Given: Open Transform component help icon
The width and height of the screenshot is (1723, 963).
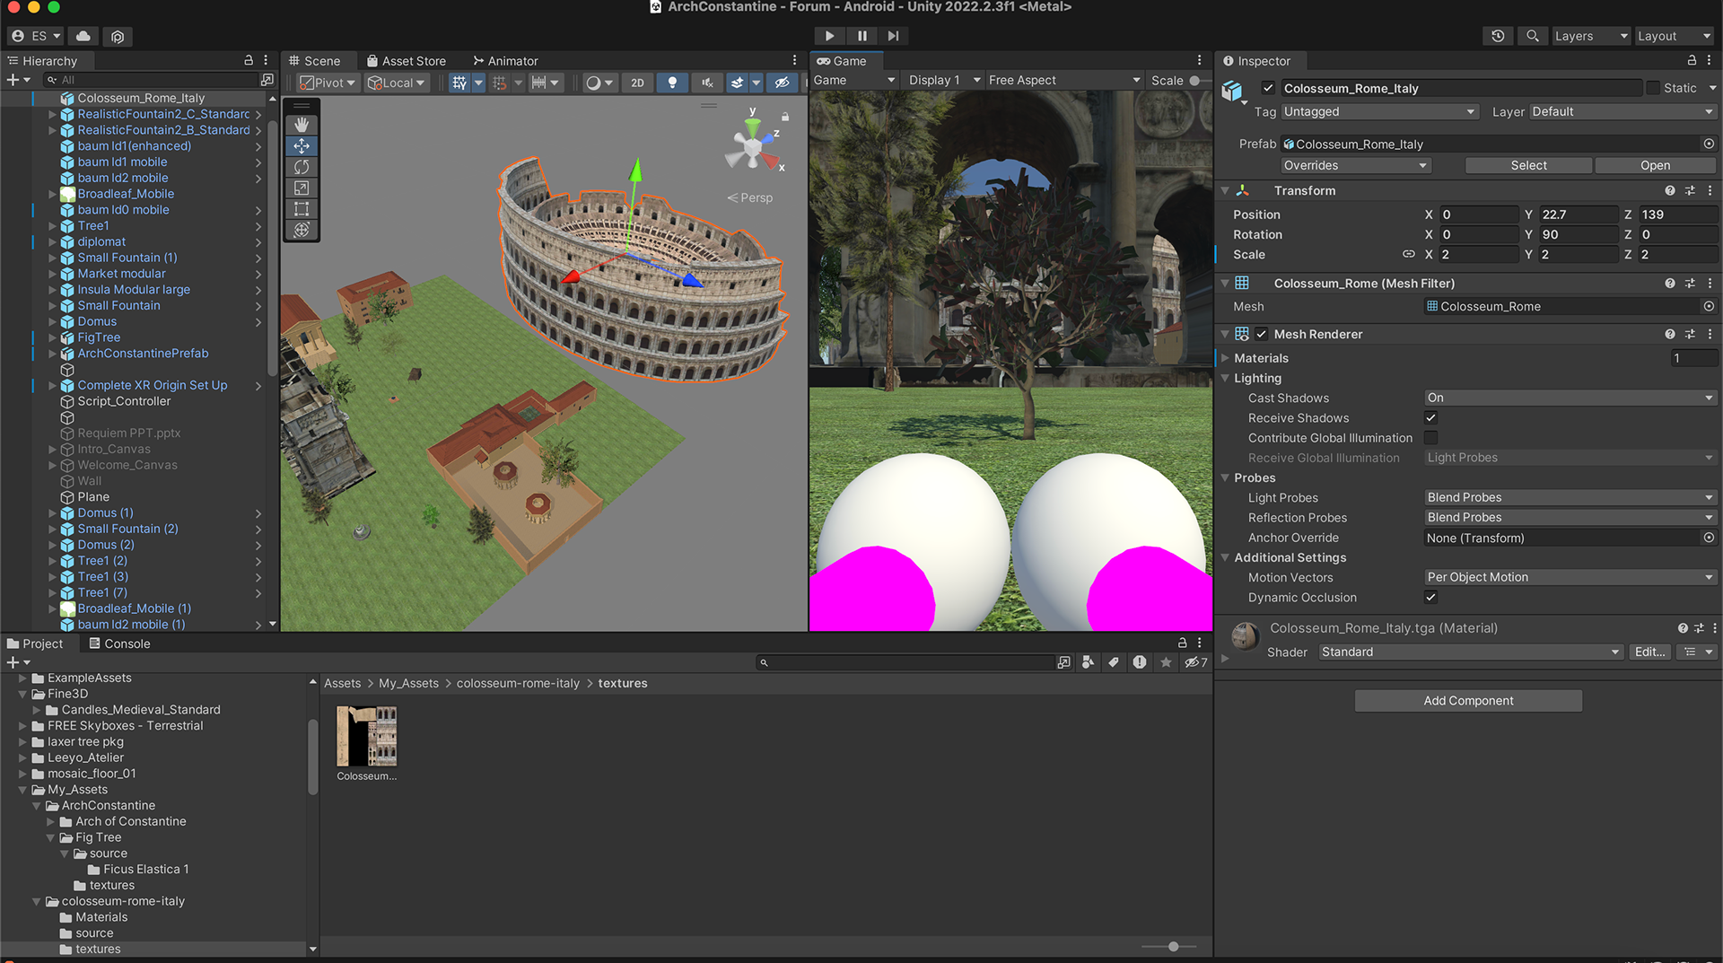Looking at the screenshot, I should coord(1669,190).
